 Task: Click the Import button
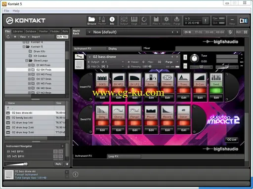click(36, 37)
